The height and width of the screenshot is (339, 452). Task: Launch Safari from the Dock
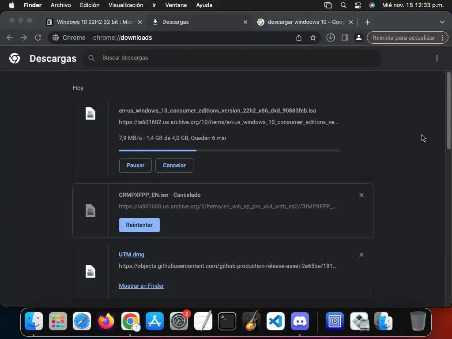coord(82,321)
